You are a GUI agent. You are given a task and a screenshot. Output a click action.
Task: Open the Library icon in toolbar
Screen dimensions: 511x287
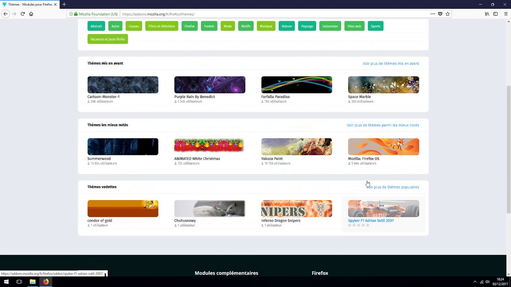487,14
